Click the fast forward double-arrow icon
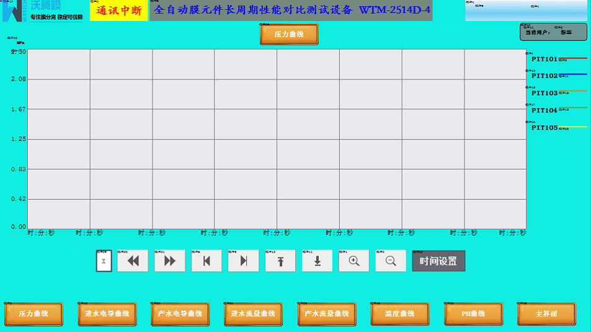The image size is (591, 332). coord(169,261)
